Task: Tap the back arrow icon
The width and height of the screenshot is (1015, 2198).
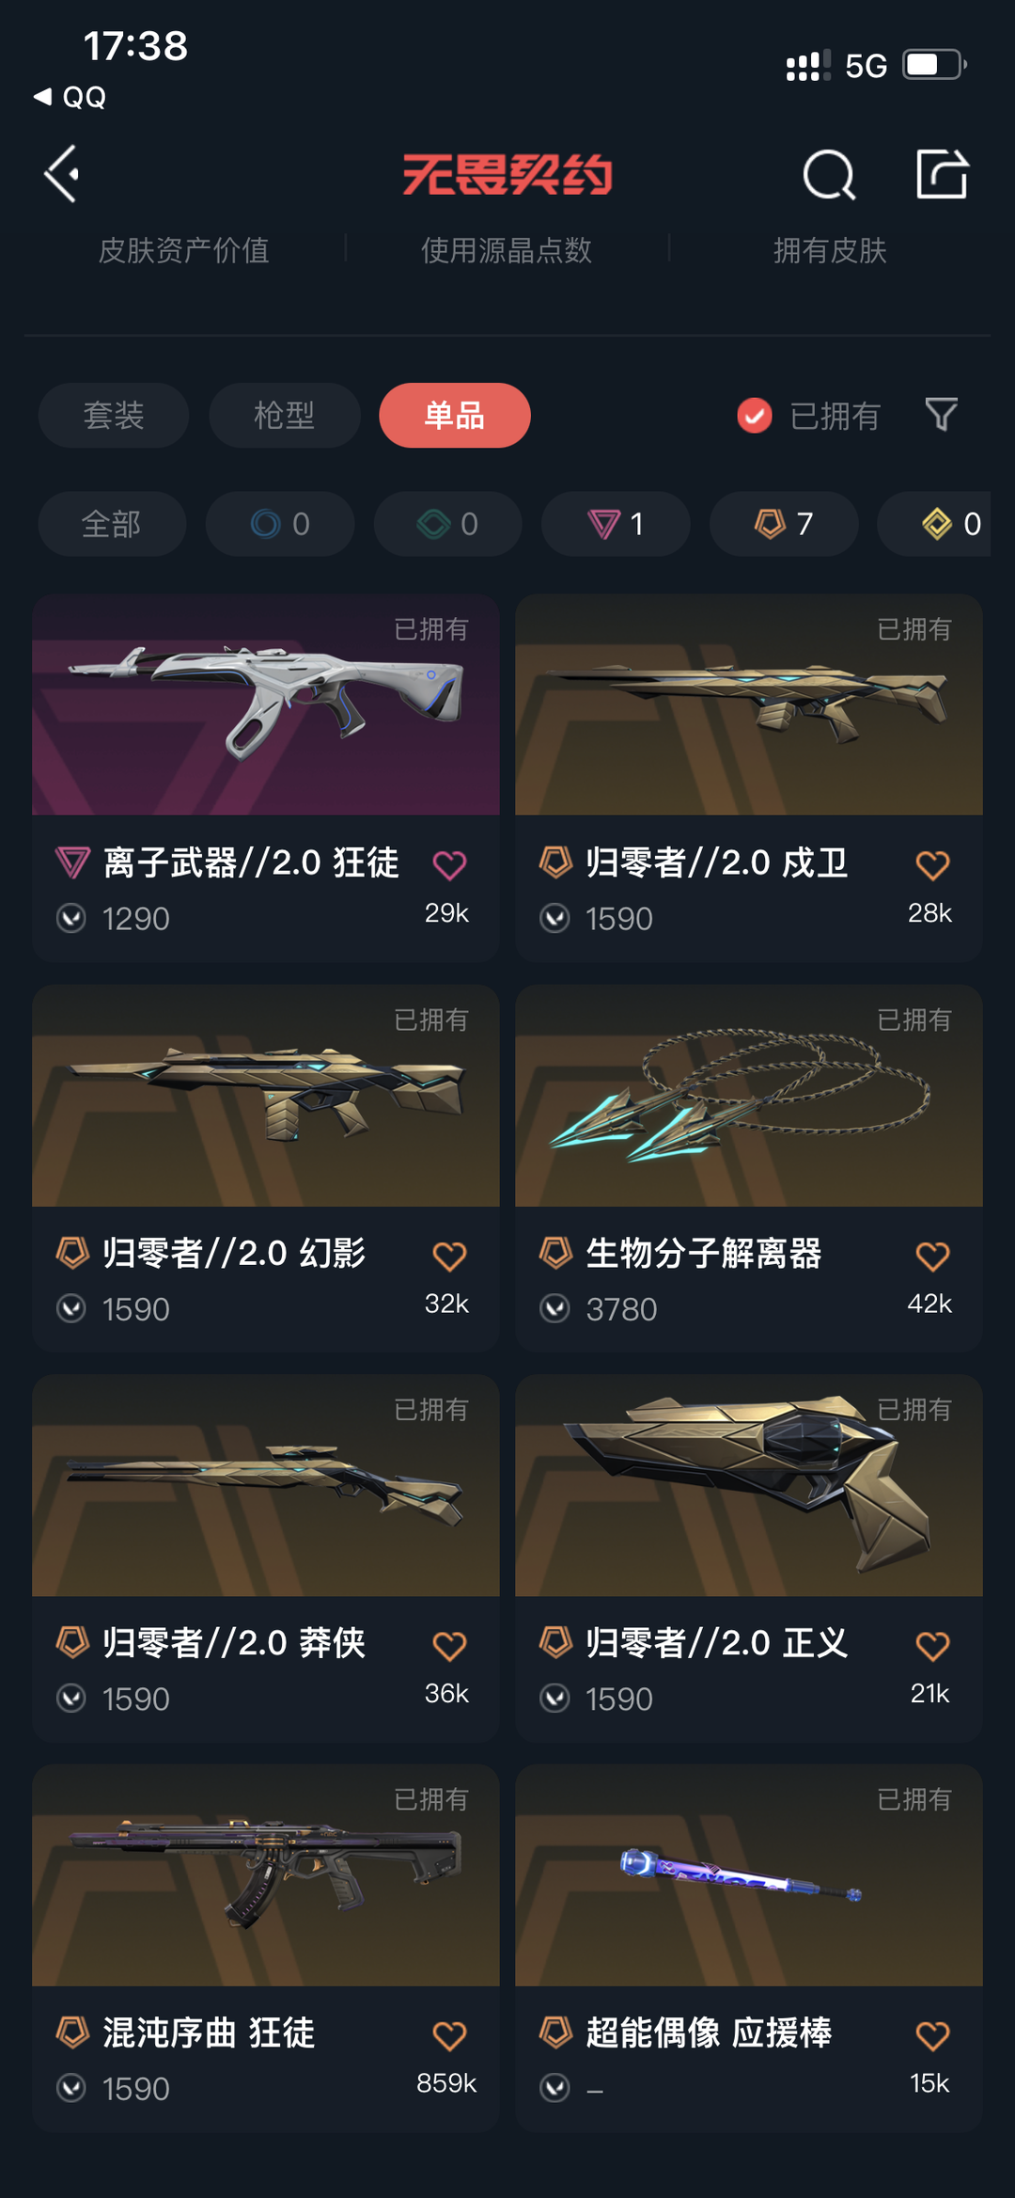Action: tap(62, 174)
